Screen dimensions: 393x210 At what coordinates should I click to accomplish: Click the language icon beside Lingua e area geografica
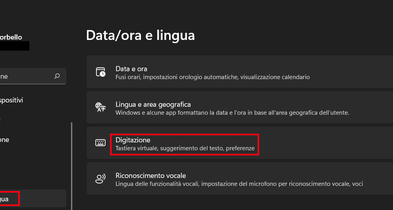[x=100, y=107]
